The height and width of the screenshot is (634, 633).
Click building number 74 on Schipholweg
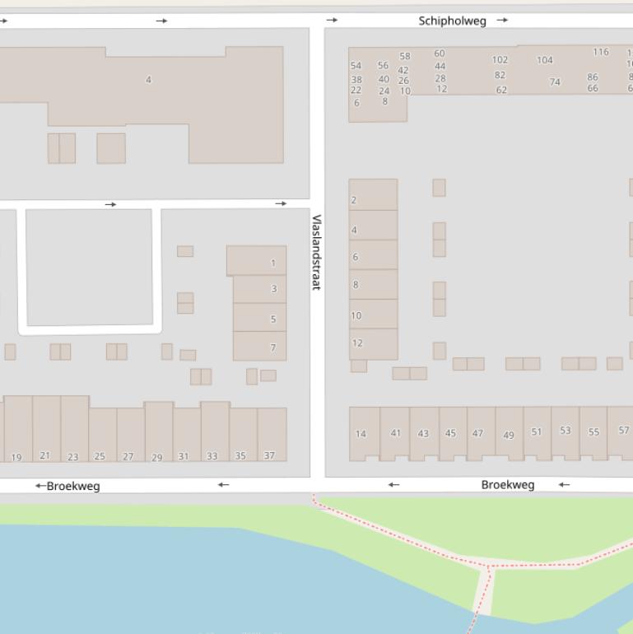click(x=555, y=82)
